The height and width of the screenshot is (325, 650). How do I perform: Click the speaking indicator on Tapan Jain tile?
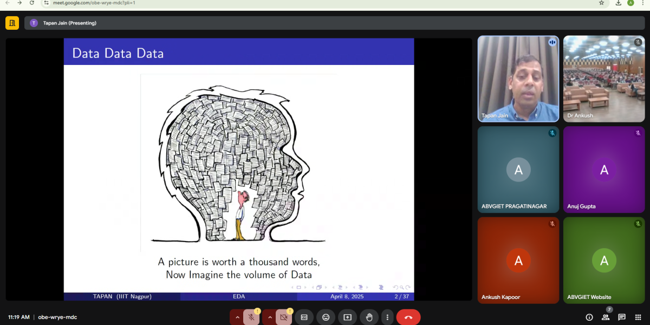pos(552,42)
